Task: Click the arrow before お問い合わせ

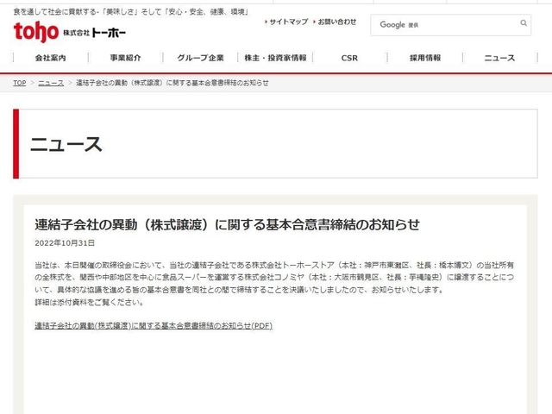Action: [314, 21]
